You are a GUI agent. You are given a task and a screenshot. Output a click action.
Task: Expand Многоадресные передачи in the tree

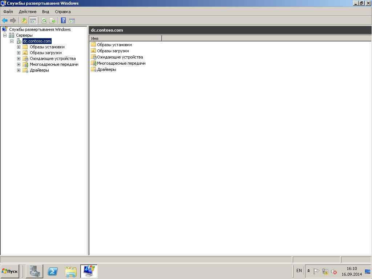coord(19,64)
